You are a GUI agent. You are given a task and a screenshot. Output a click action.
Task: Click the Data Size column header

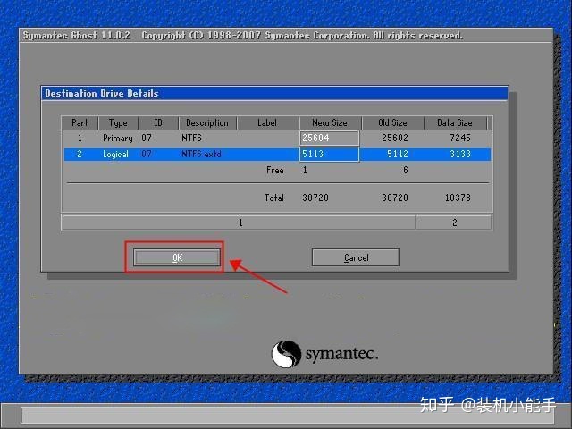coord(455,123)
